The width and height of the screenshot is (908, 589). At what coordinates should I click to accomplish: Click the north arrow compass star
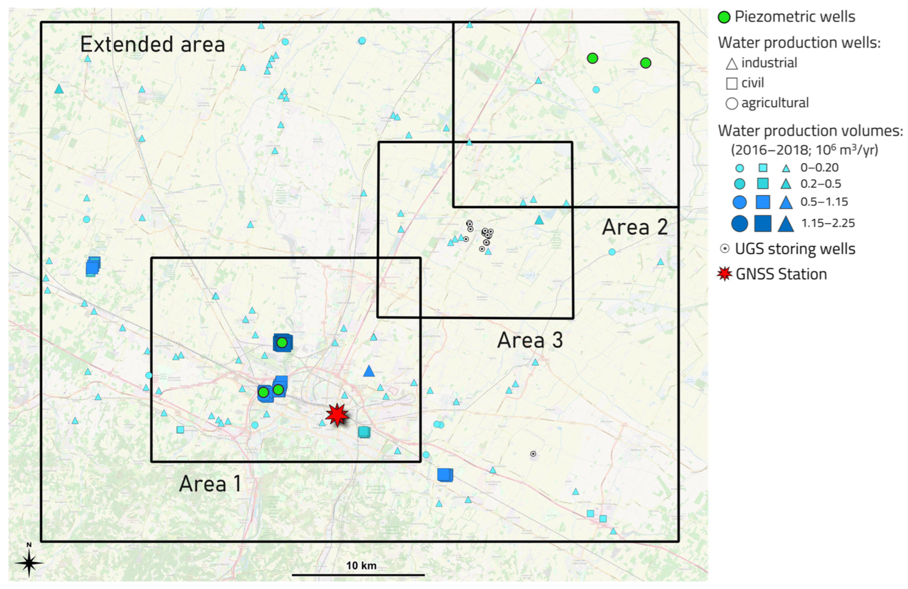pyautogui.click(x=29, y=563)
